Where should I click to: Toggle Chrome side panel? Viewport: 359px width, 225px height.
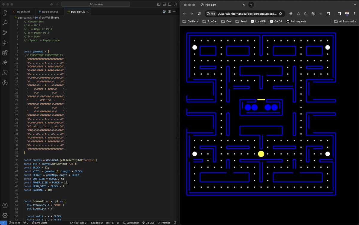(x=339, y=14)
